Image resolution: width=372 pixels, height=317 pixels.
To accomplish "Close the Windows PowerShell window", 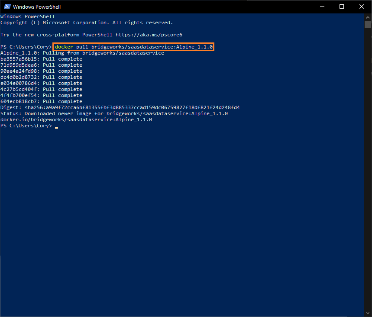I will (x=362, y=6).
